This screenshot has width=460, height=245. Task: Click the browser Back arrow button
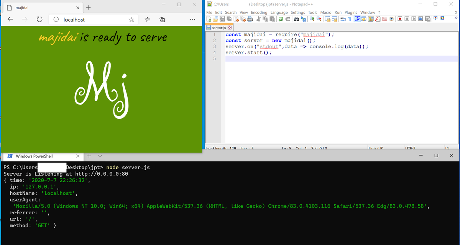10,20
